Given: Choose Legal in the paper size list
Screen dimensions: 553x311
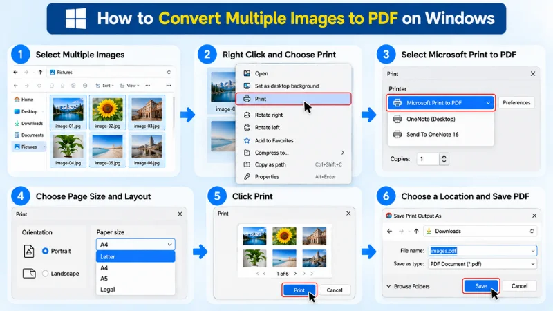Looking at the screenshot, I should pyautogui.click(x=135, y=290).
